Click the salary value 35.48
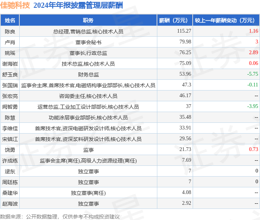Screen dimensions: 260x220 click(185, 117)
